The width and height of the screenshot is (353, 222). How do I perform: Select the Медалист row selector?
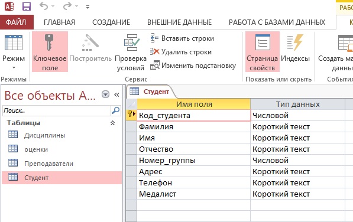[131, 194]
